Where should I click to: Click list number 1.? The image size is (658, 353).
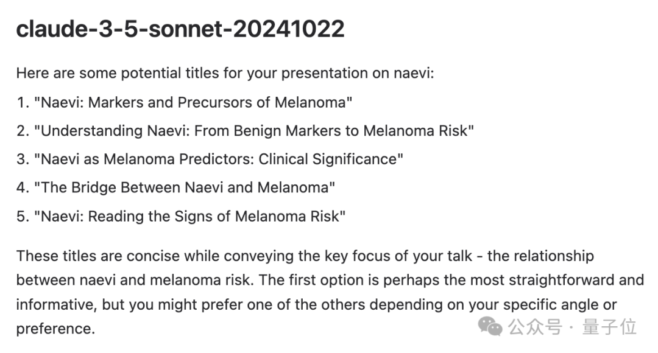point(23,102)
